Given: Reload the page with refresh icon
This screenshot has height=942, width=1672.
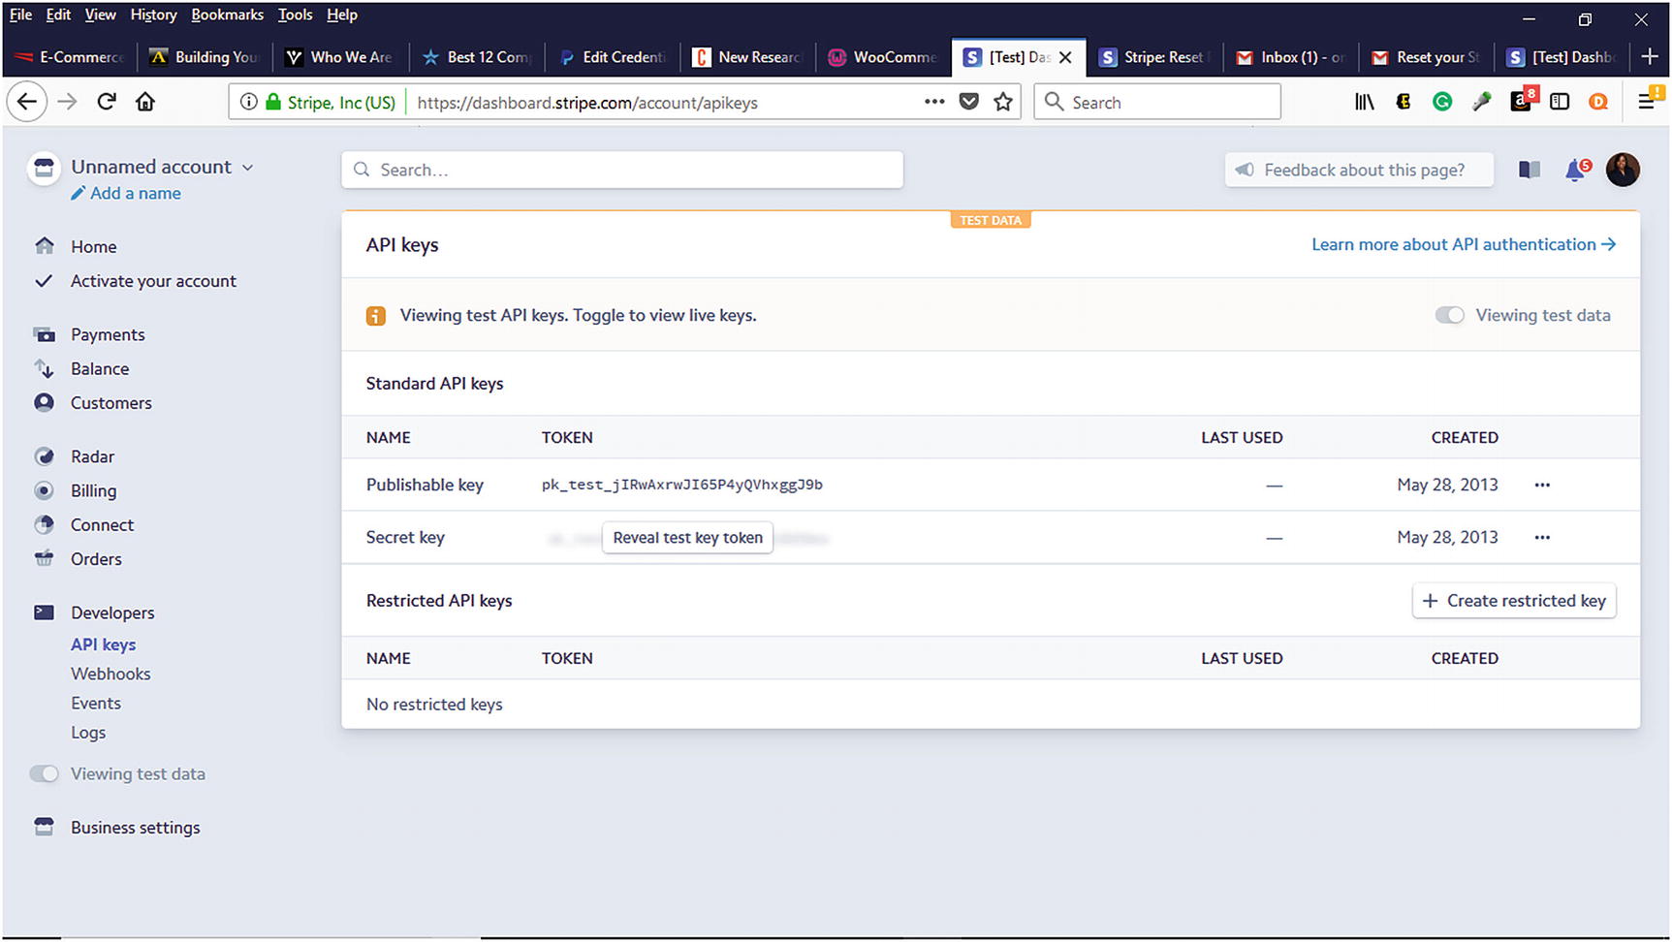Looking at the screenshot, I should point(107,102).
